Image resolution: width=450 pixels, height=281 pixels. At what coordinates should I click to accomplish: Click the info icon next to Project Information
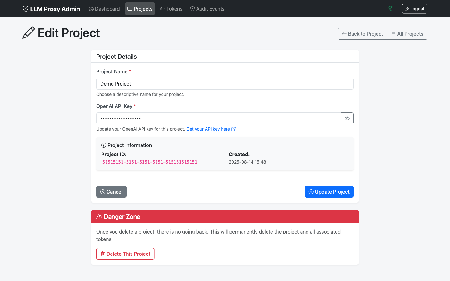(x=103, y=145)
